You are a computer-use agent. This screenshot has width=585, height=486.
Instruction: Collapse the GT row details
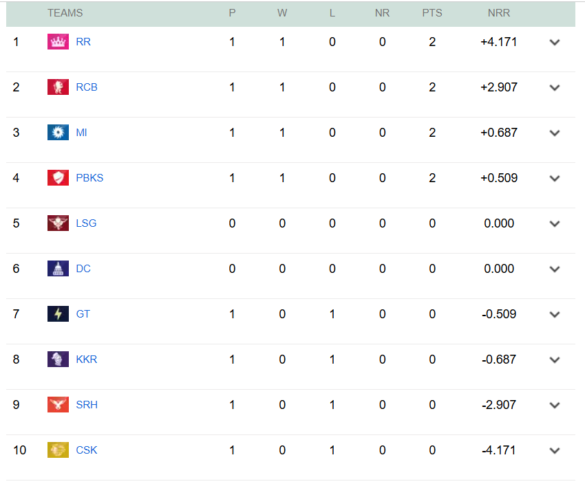555,314
